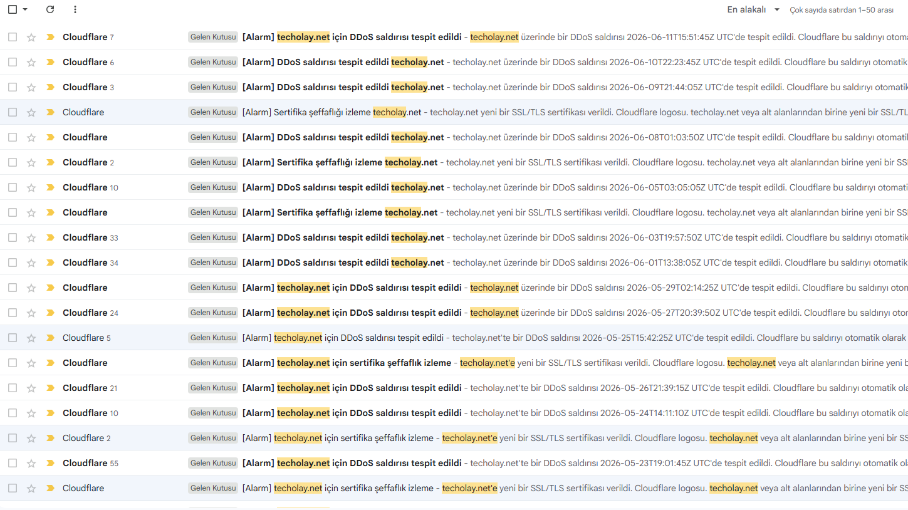908x510 pixels.
Task: Toggle importance marker on Cloudflare 21 row
Action: click(50, 388)
